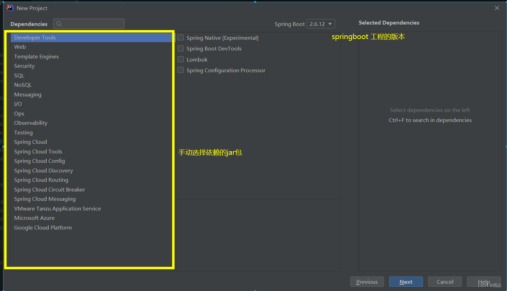Image resolution: width=507 pixels, height=291 pixels.
Task: Check the Spring Boot DevTools option
Action: (x=180, y=48)
